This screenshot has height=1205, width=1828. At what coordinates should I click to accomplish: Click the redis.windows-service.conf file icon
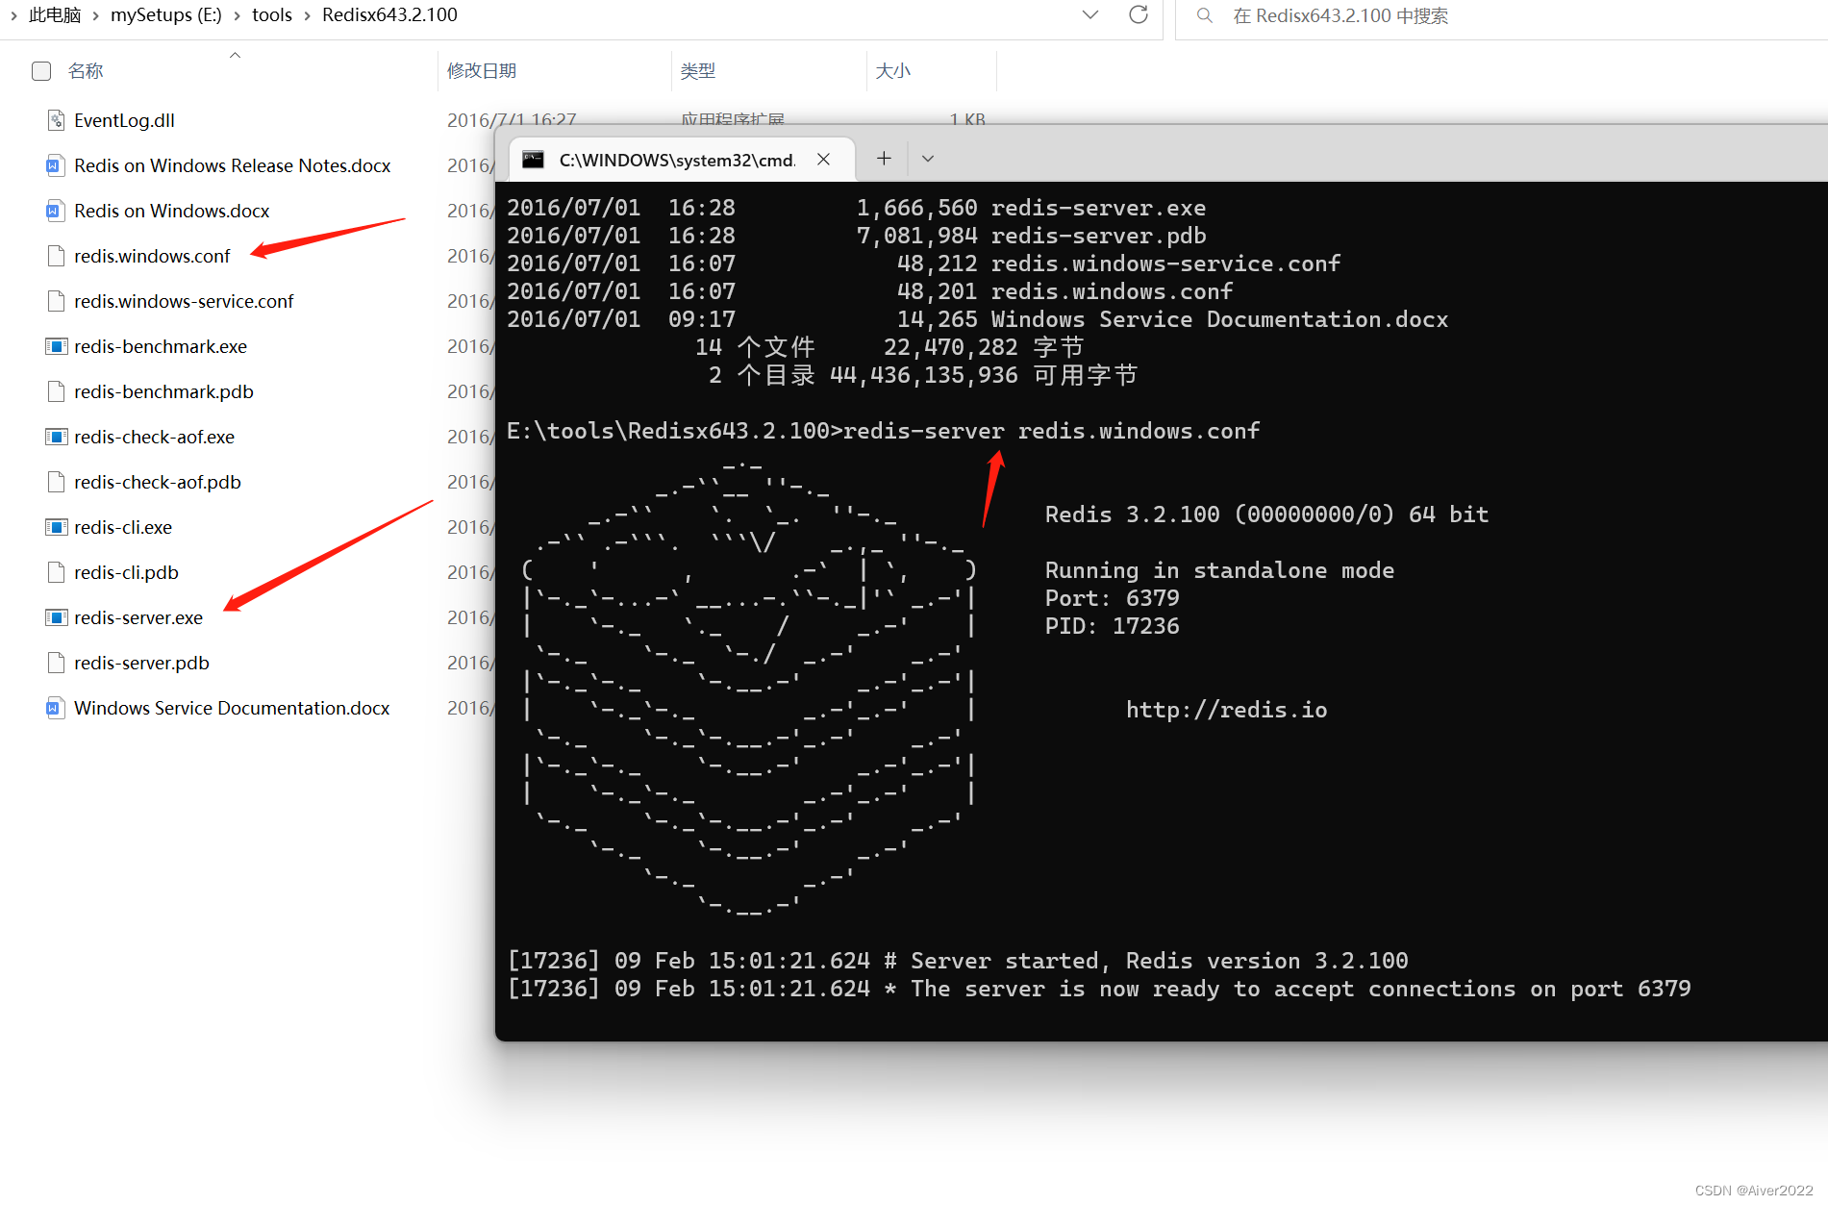(x=56, y=301)
